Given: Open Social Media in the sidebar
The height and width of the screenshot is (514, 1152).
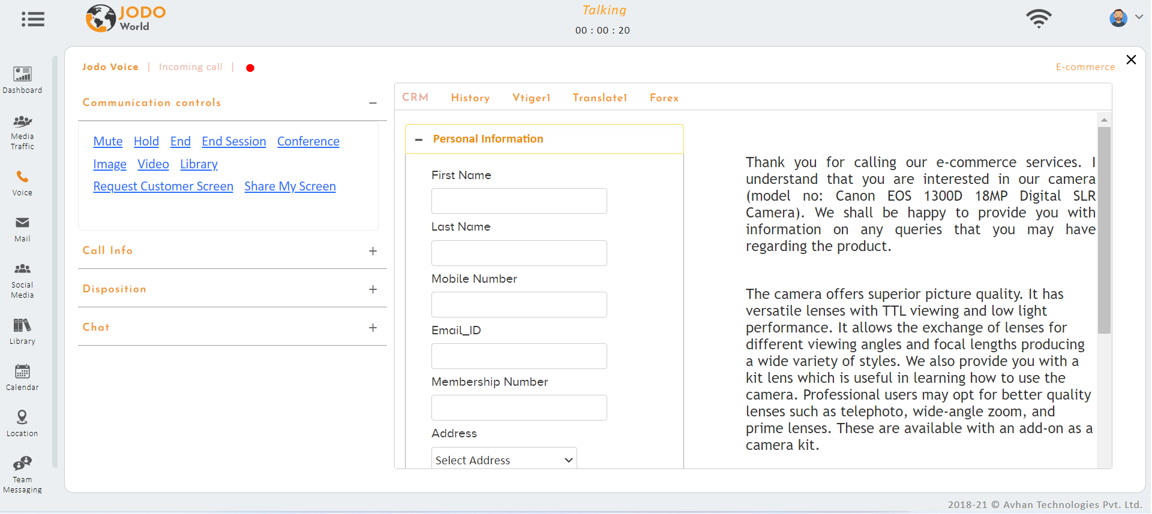Looking at the screenshot, I should point(22,280).
